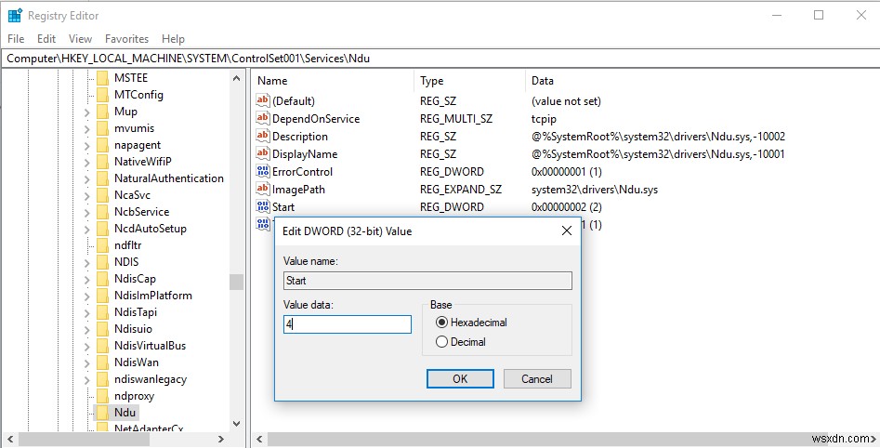Image resolution: width=880 pixels, height=448 pixels.
Task: Expand the mvumis tree node
Action: coord(87,128)
